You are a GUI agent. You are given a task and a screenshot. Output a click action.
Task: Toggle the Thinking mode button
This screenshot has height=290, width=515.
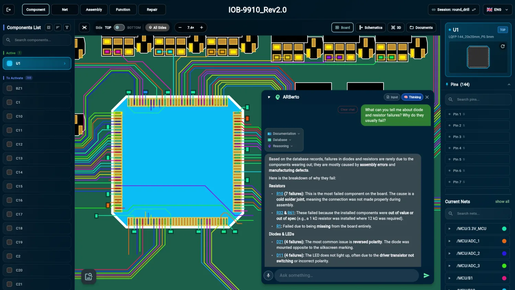point(412,97)
